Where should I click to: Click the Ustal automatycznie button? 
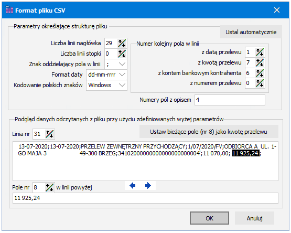251,32
